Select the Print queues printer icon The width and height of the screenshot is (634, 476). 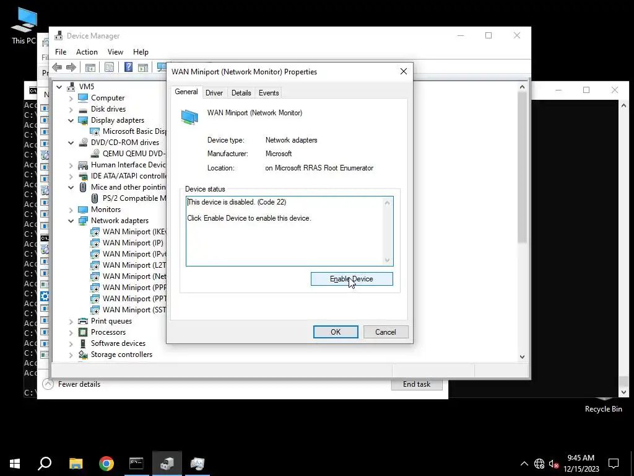click(83, 321)
